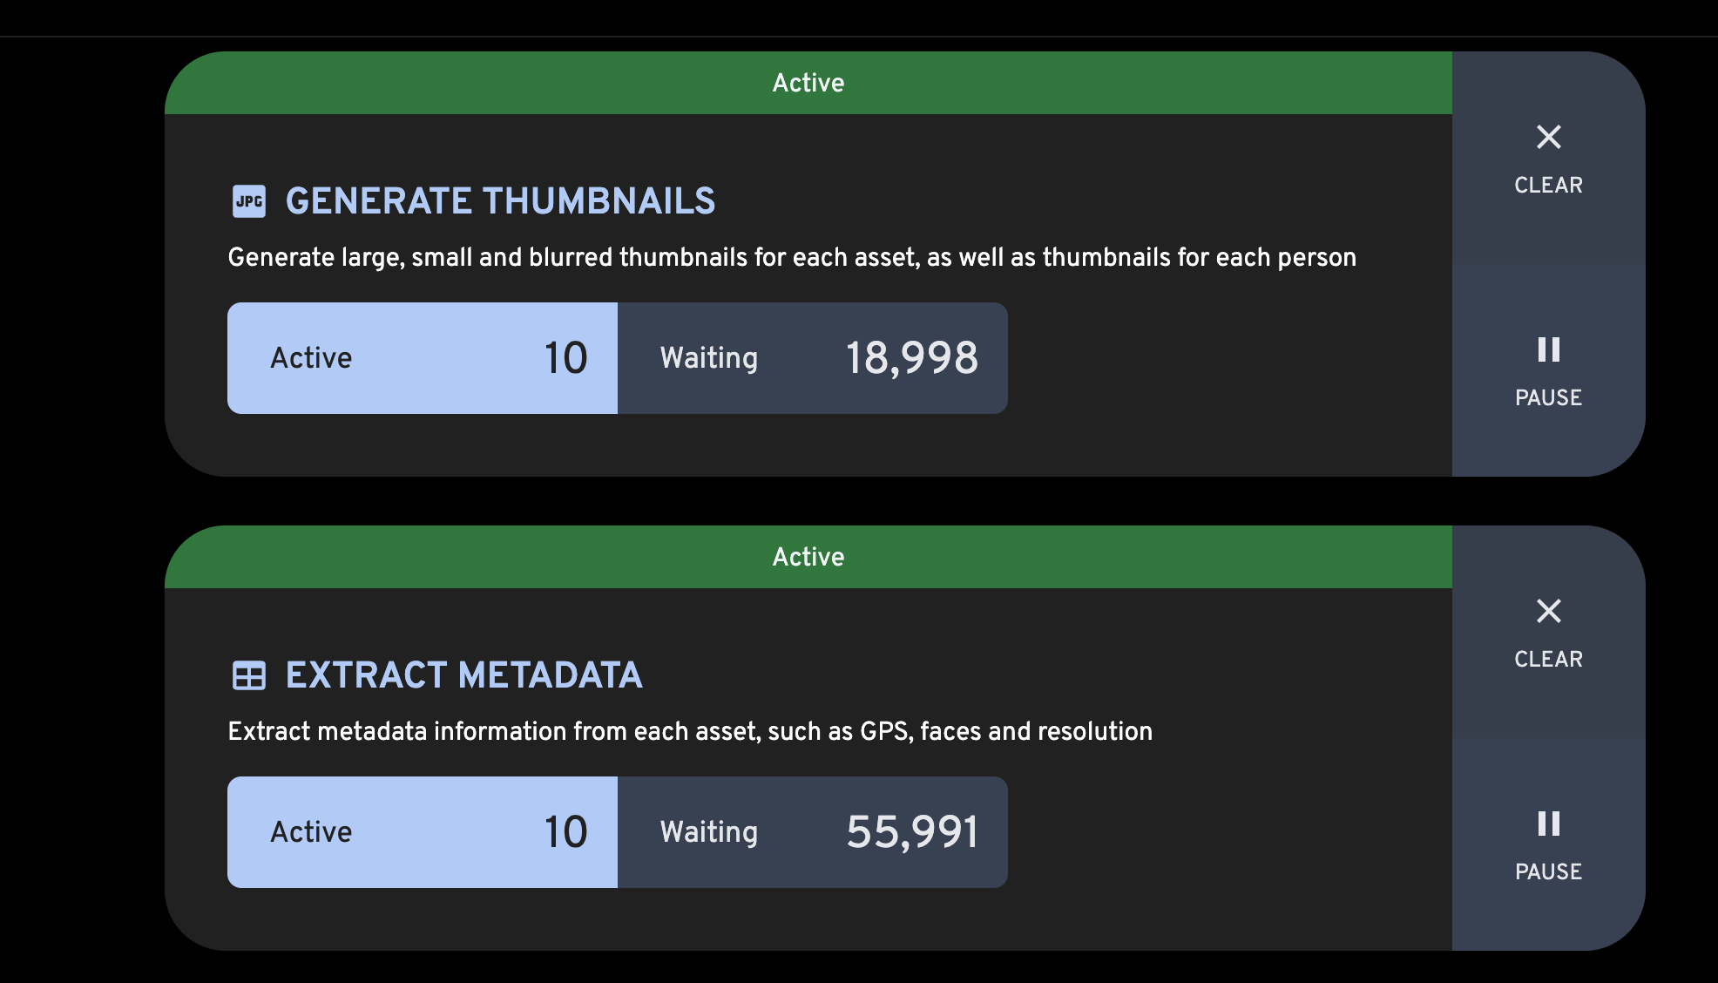Click the GENERATE THUMBNAILS job title
The width and height of the screenshot is (1718, 983).
(x=500, y=200)
